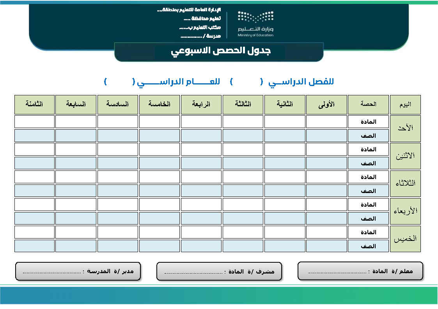Image resolution: width=438 pixels, height=309 pixels.
Task: Click the 'المادة' label in the الأحد row
Action: coord(368,122)
